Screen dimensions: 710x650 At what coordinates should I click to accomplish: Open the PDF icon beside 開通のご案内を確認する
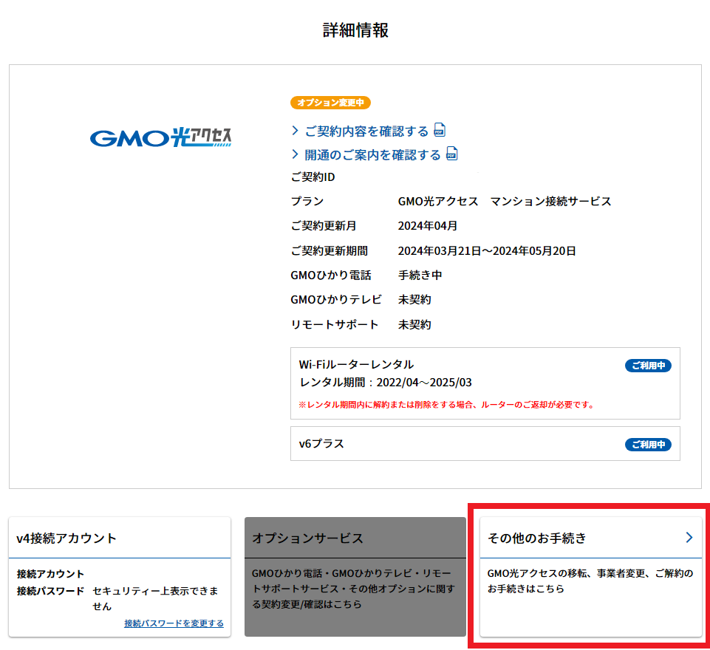click(451, 154)
